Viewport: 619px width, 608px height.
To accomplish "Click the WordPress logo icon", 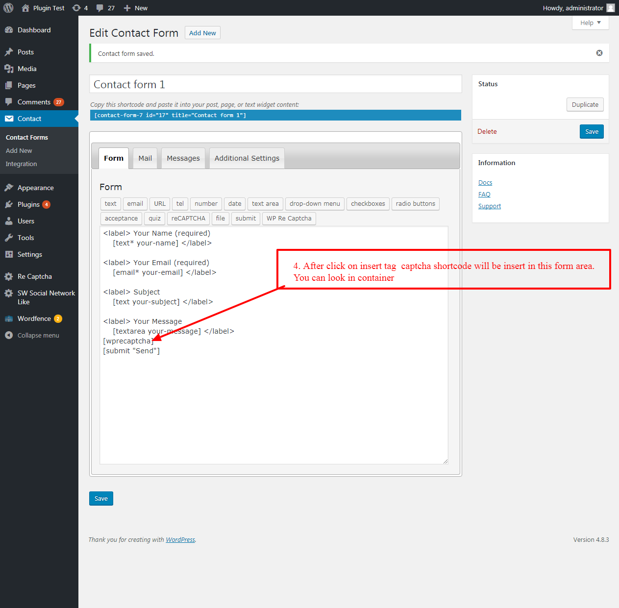I will pos(8,8).
